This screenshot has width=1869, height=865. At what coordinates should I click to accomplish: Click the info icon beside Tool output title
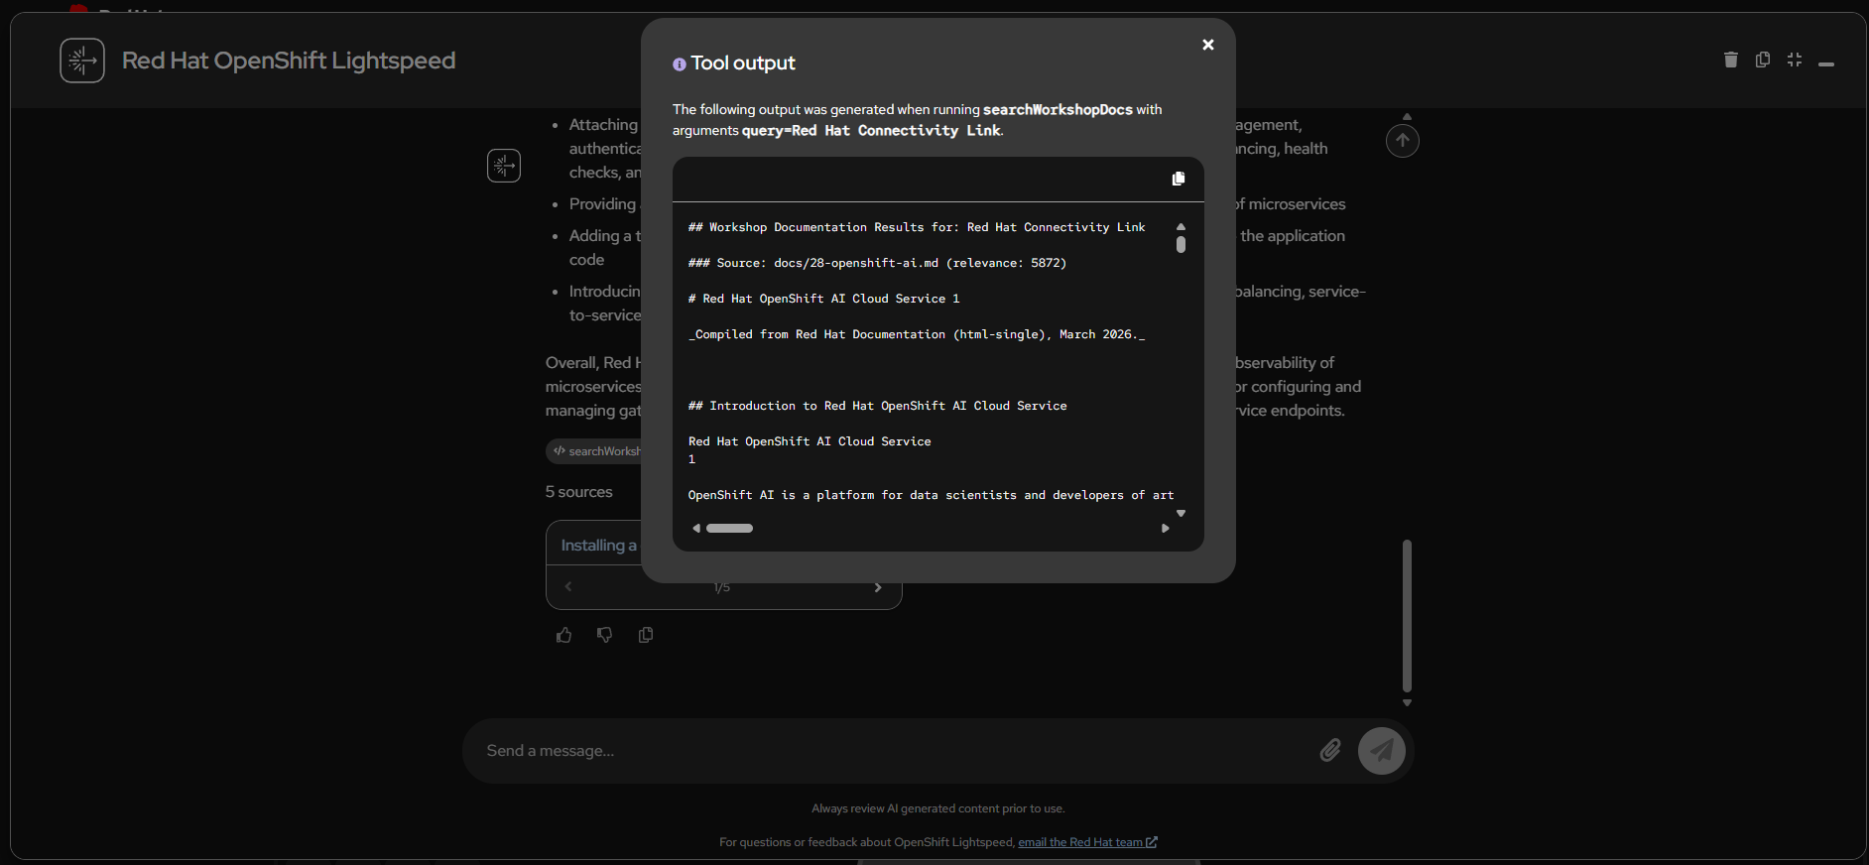(x=679, y=64)
